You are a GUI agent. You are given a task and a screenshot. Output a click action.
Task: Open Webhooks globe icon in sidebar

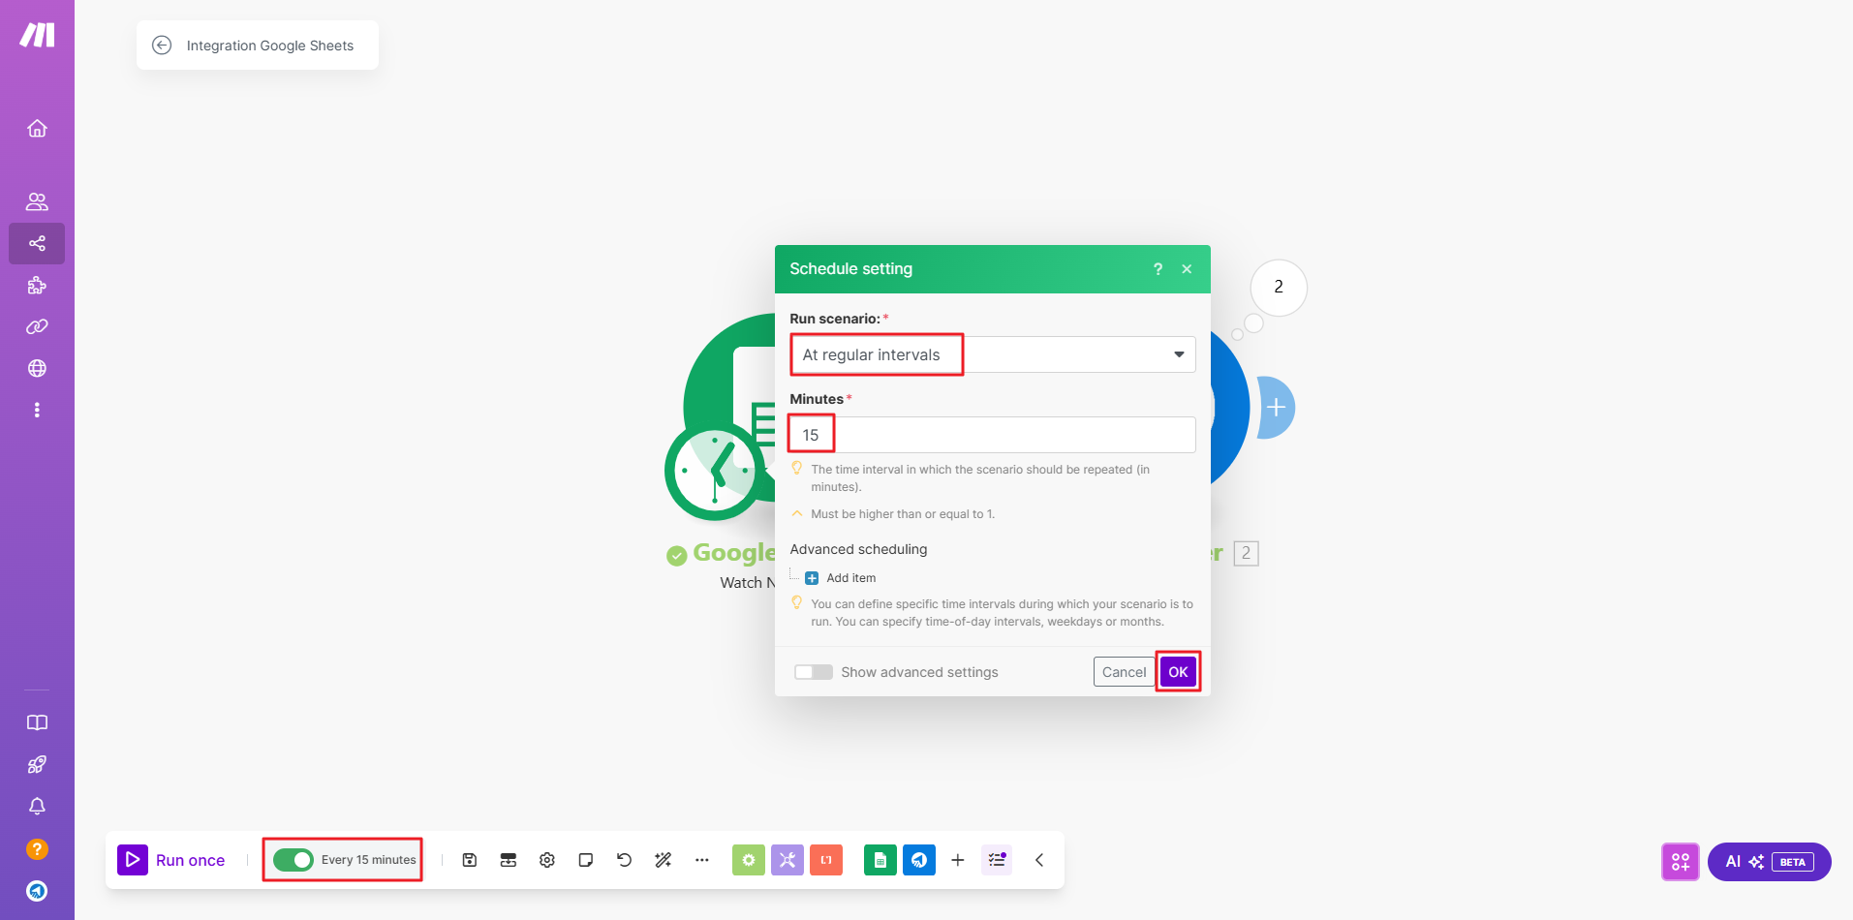(x=37, y=369)
